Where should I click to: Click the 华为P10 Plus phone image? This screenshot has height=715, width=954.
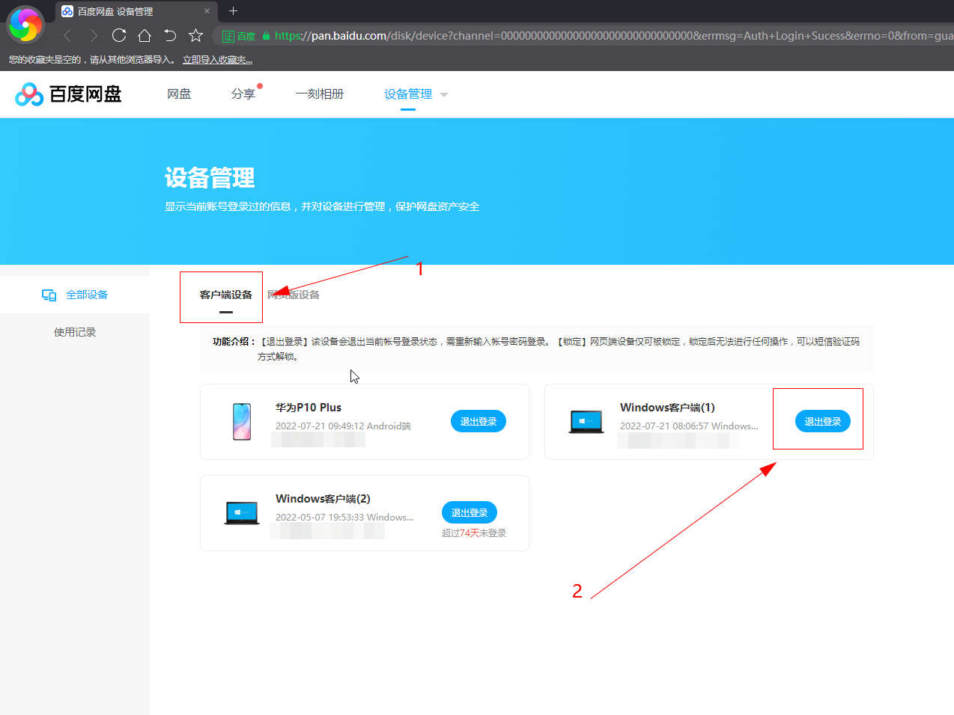(x=242, y=421)
